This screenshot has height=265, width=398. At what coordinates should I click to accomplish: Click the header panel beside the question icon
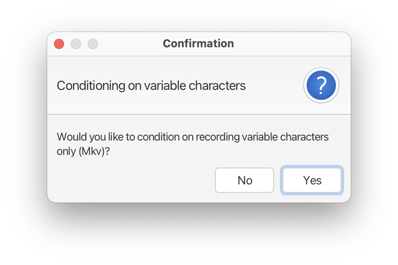click(x=274, y=86)
